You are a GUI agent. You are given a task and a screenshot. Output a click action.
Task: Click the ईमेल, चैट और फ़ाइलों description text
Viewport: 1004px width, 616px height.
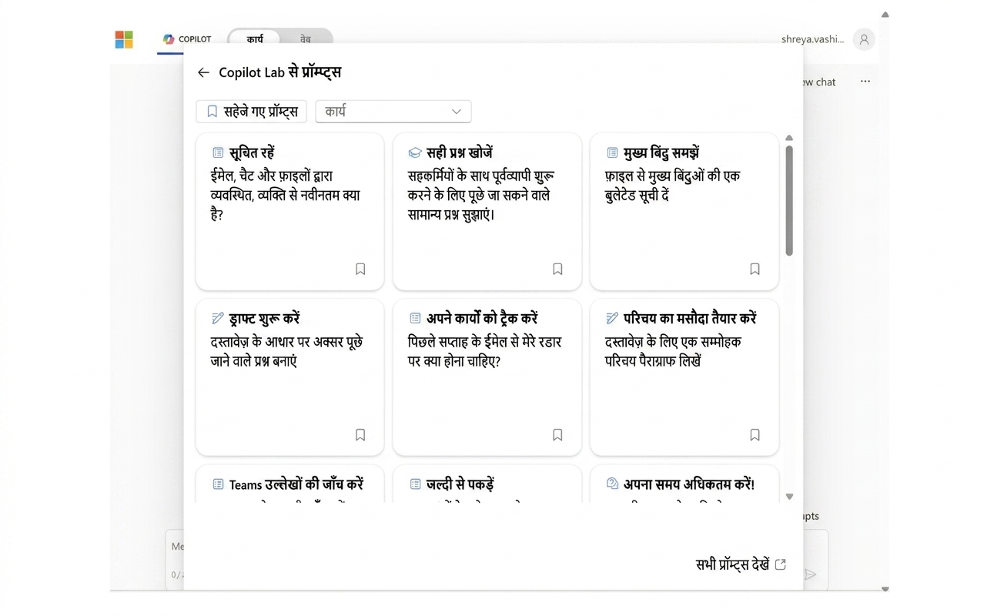click(285, 196)
